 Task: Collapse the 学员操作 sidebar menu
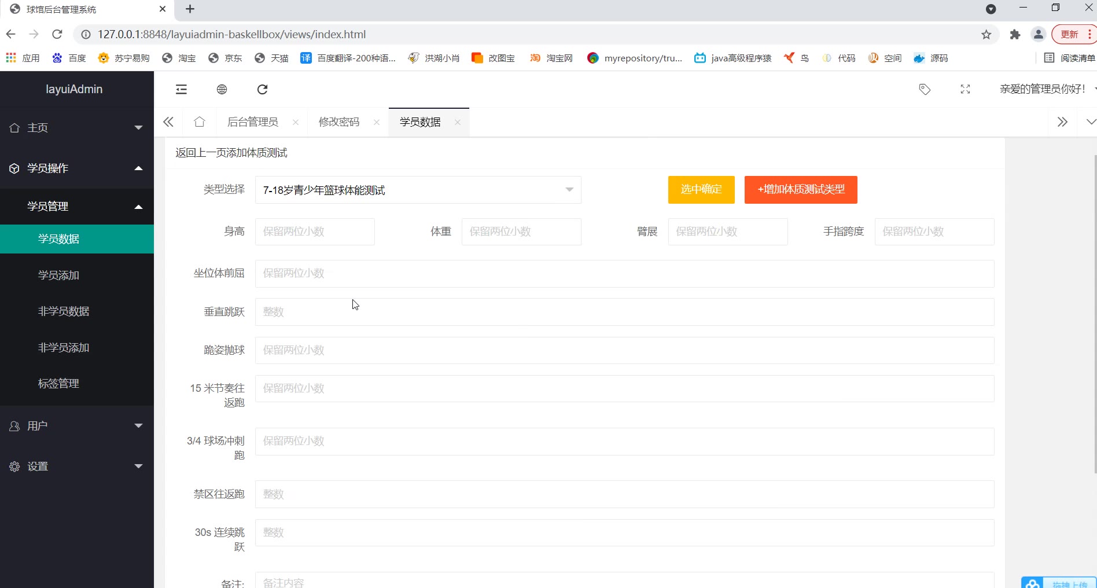77,168
